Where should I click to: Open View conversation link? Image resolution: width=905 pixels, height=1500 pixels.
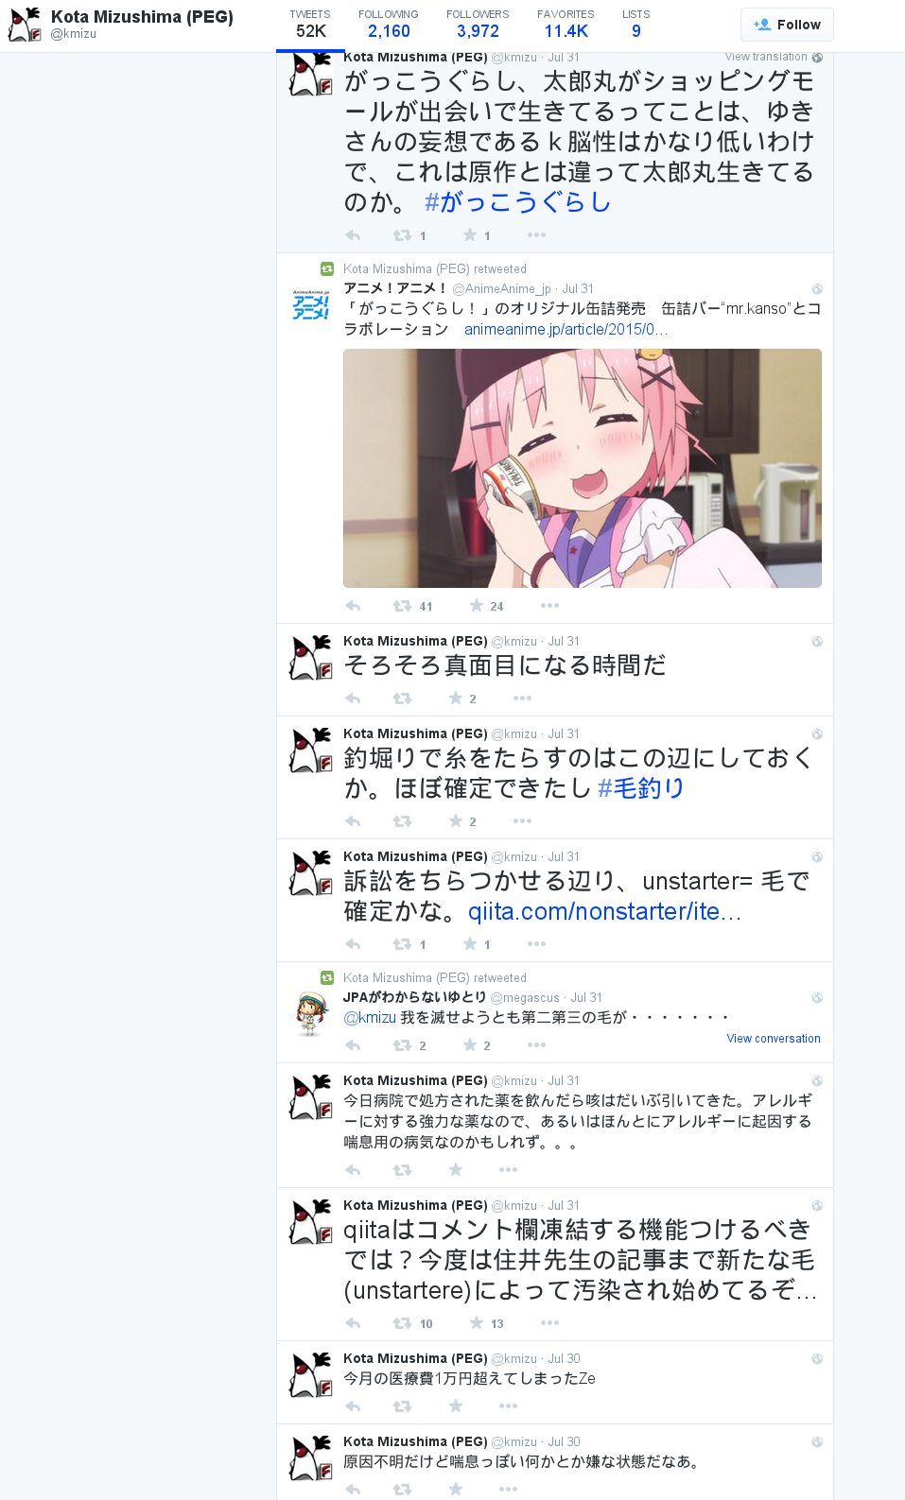774,1039
